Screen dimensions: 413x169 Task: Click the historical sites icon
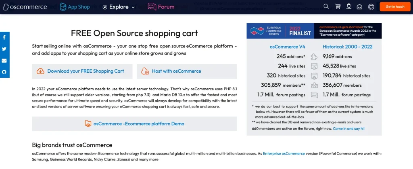pyautogui.click(x=314, y=76)
